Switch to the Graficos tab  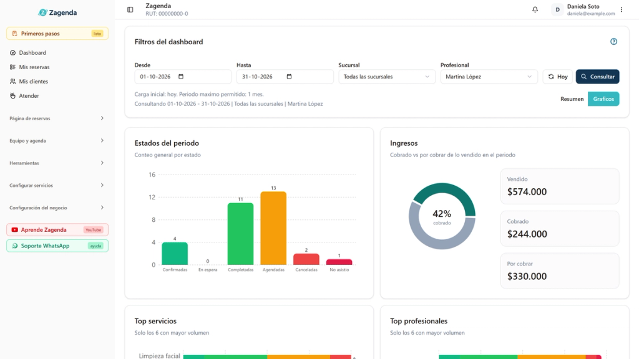(x=603, y=99)
